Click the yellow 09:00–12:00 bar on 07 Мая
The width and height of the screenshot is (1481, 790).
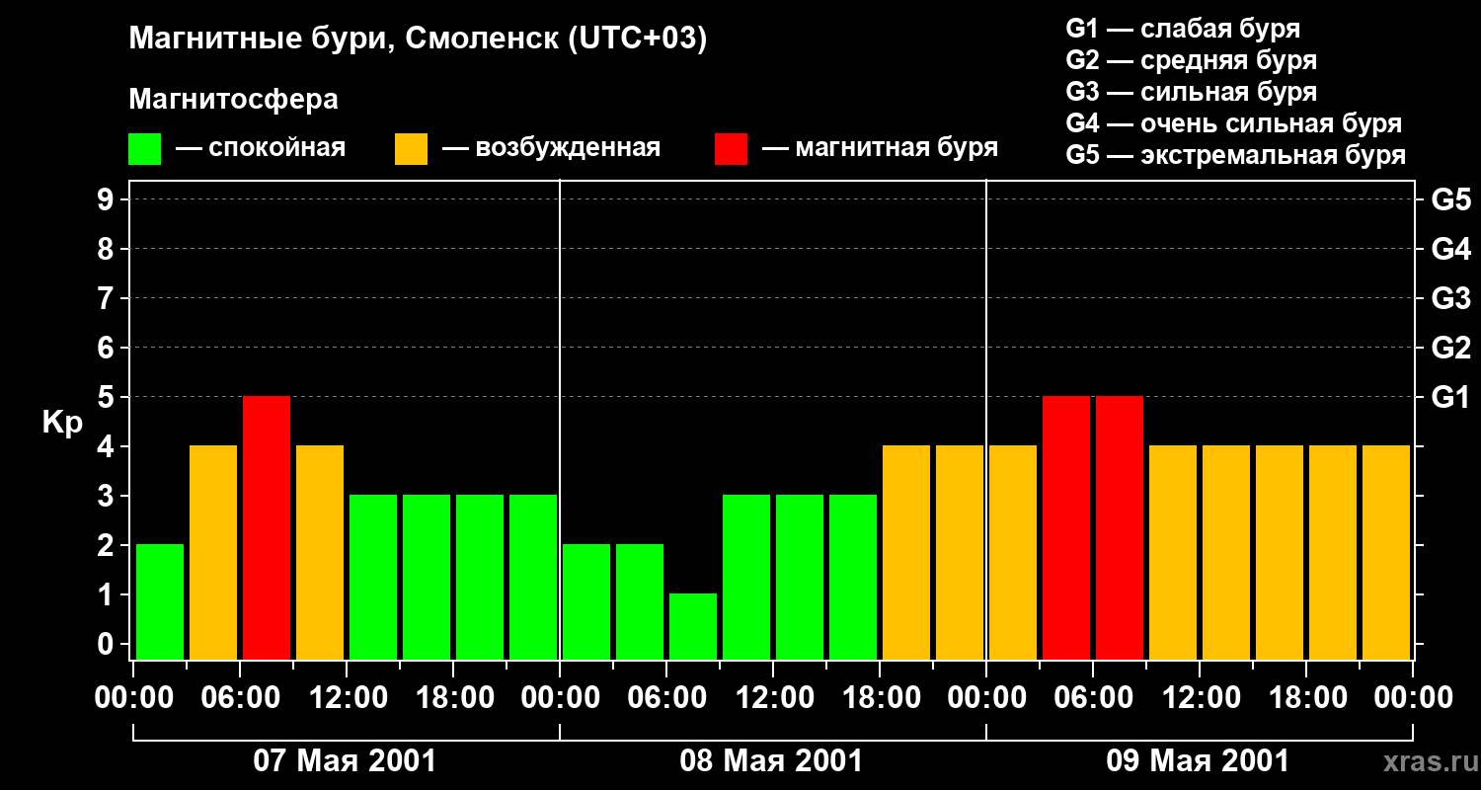click(320, 552)
